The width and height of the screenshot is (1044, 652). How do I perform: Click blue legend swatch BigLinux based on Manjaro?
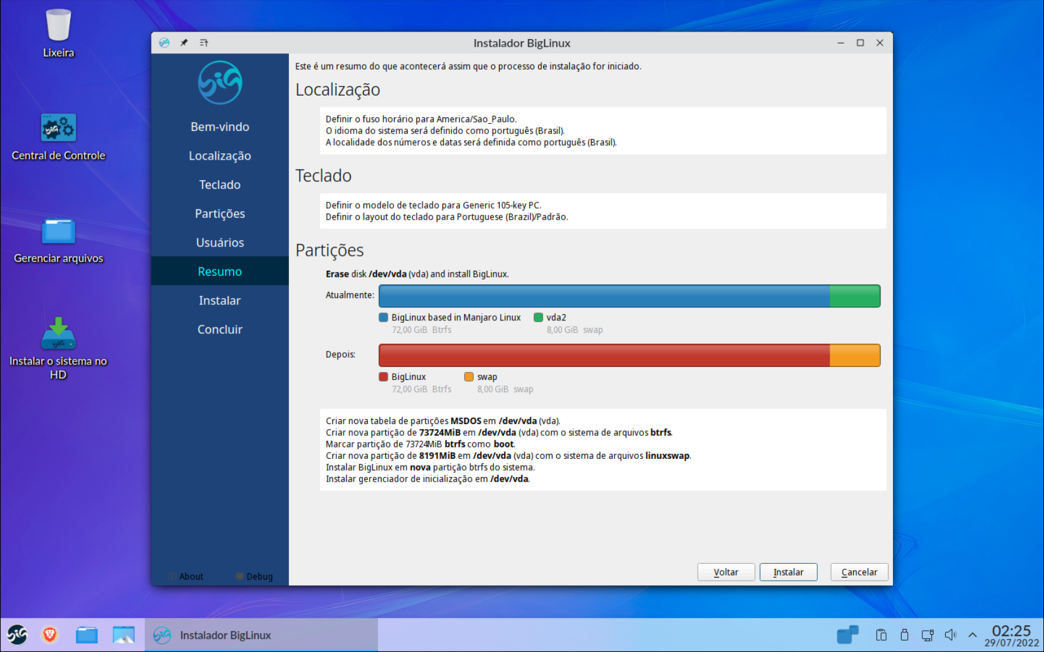(x=383, y=317)
